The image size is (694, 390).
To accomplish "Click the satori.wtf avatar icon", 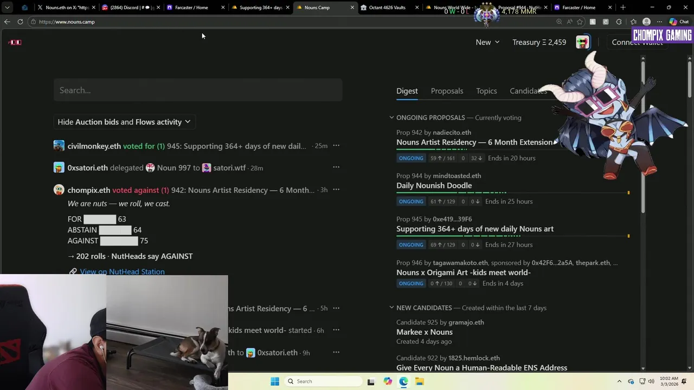I will (x=207, y=168).
